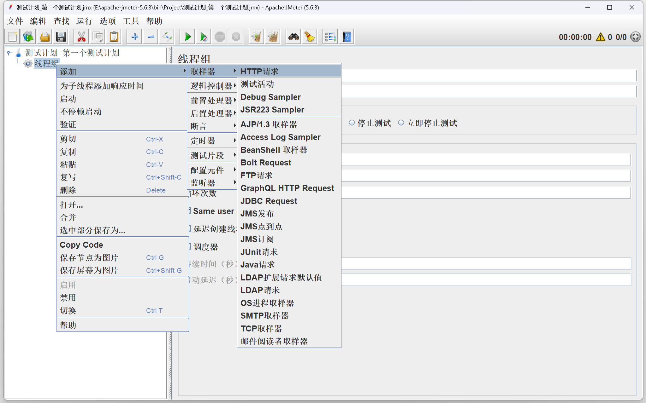646x403 pixels.
Task: Choose 禁用 in context menu
Action: [x=122, y=297]
